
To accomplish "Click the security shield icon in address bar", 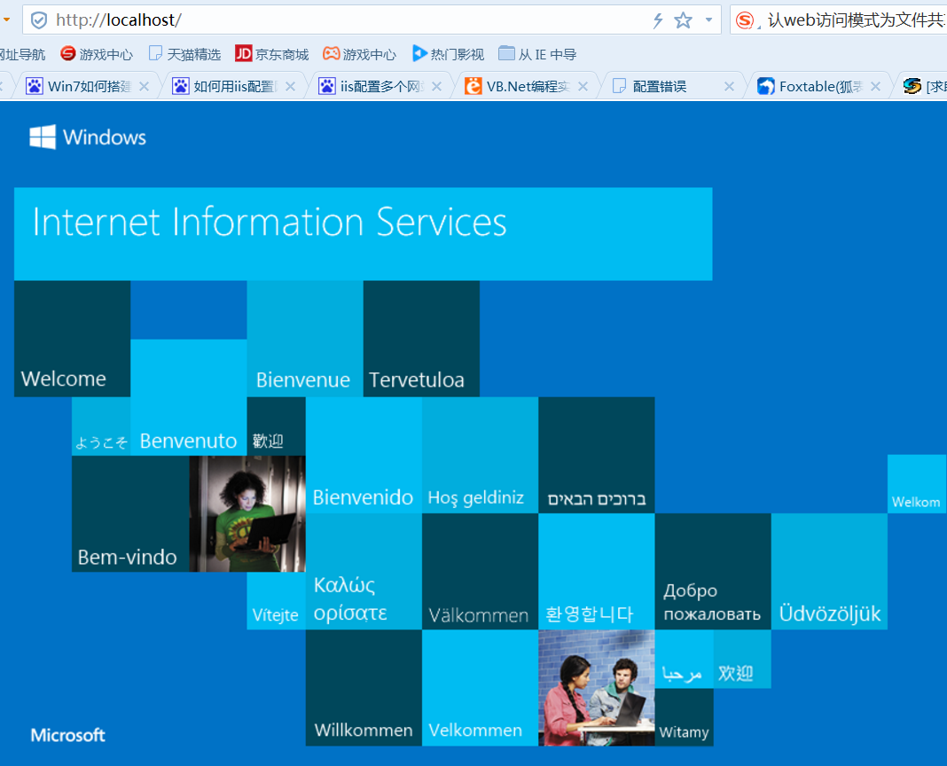I will tap(39, 20).
